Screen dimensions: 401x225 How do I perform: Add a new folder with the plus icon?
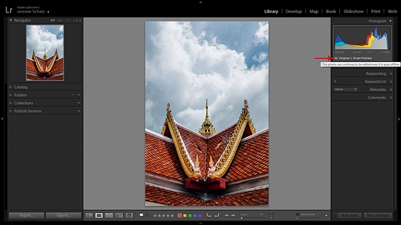click(79, 95)
